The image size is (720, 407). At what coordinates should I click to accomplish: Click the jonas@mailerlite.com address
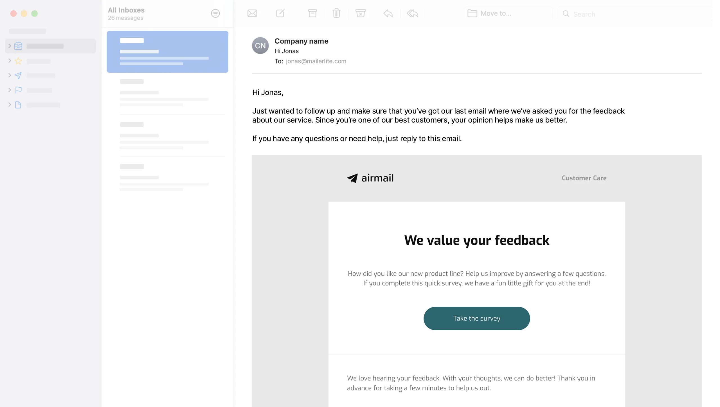[316, 61]
